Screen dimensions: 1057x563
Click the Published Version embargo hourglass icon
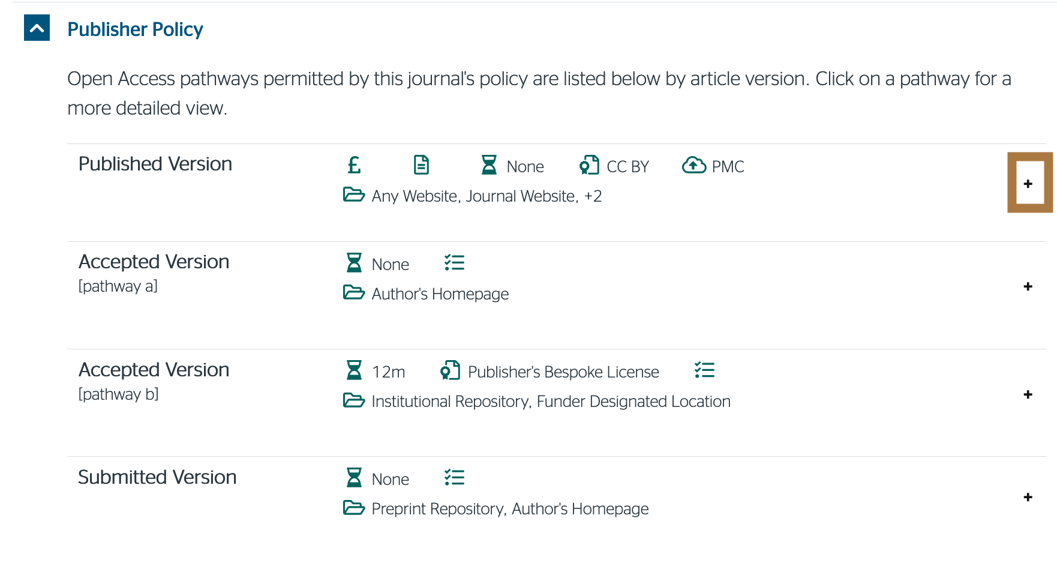click(x=489, y=164)
